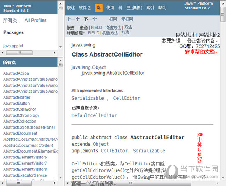This screenshot has width=226, height=186.
Task: Open Object link in extends declaration
Action: point(101,144)
